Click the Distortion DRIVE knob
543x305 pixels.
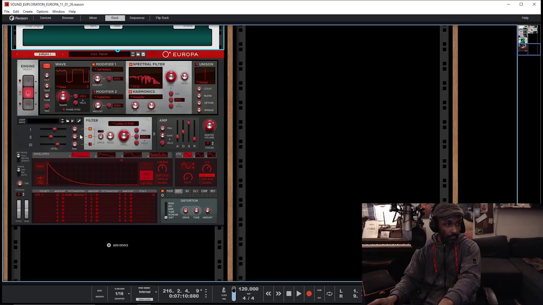click(185, 210)
